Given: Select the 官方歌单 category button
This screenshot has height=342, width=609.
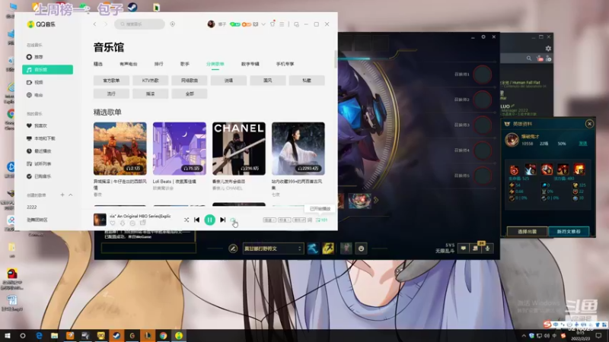Looking at the screenshot, I should tap(111, 81).
